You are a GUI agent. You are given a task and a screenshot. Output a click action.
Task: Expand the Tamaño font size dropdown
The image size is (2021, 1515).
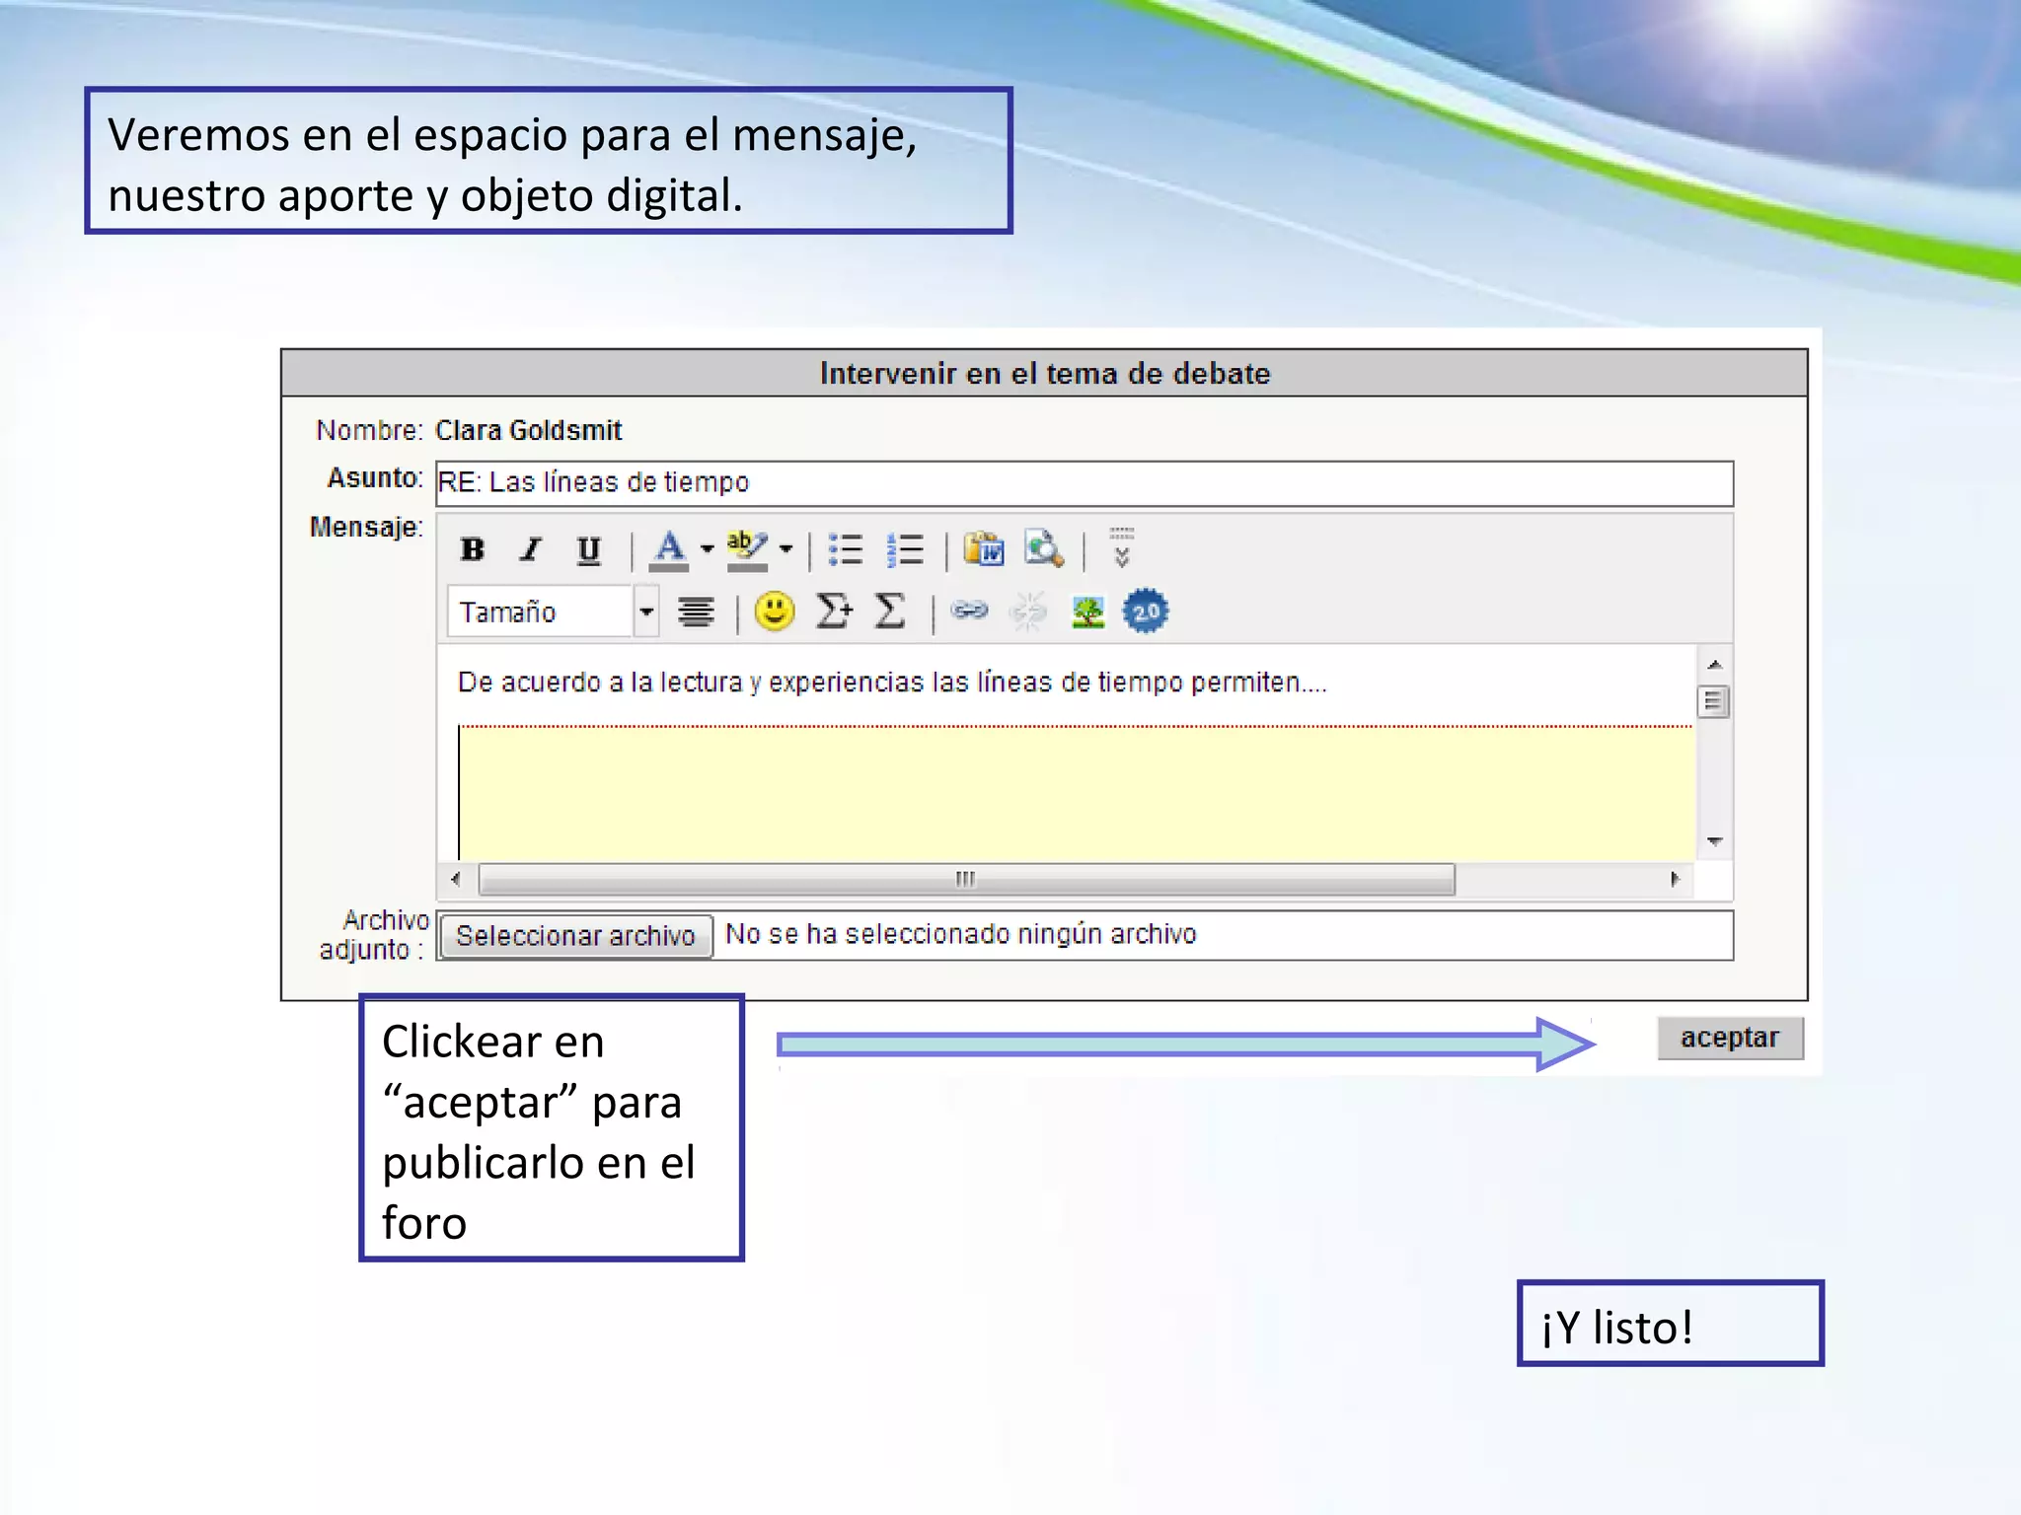click(x=645, y=612)
